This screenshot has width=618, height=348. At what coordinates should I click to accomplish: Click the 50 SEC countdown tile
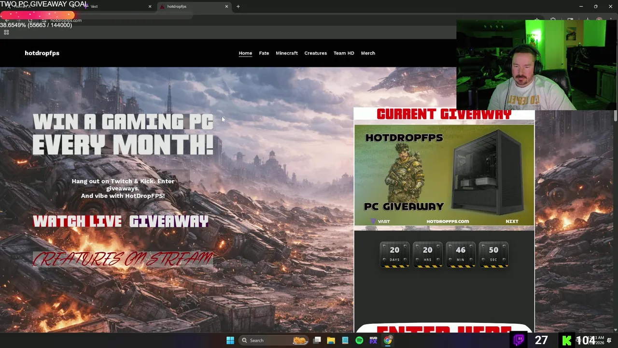[x=493, y=254]
